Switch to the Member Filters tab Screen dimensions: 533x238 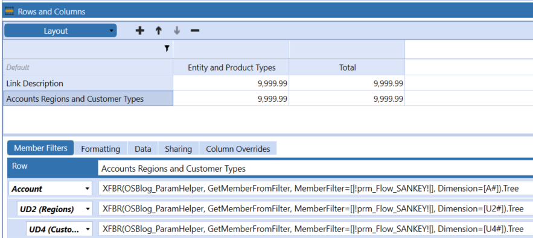(x=40, y=148)
